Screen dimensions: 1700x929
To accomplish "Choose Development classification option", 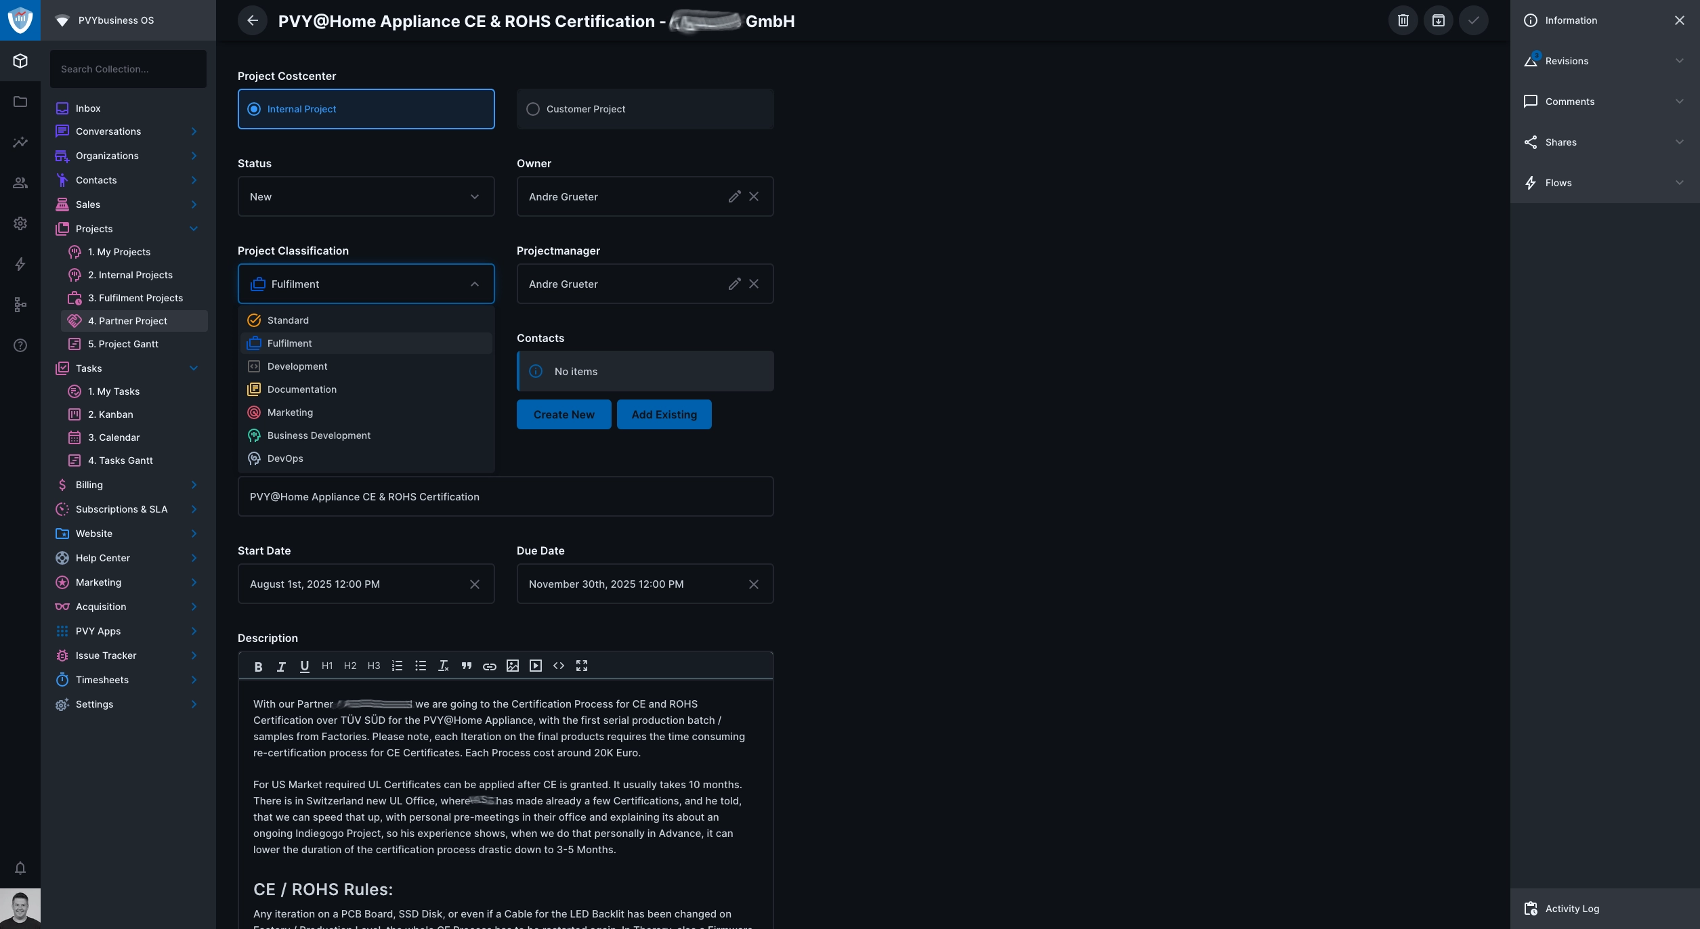I will click(366, 366).
